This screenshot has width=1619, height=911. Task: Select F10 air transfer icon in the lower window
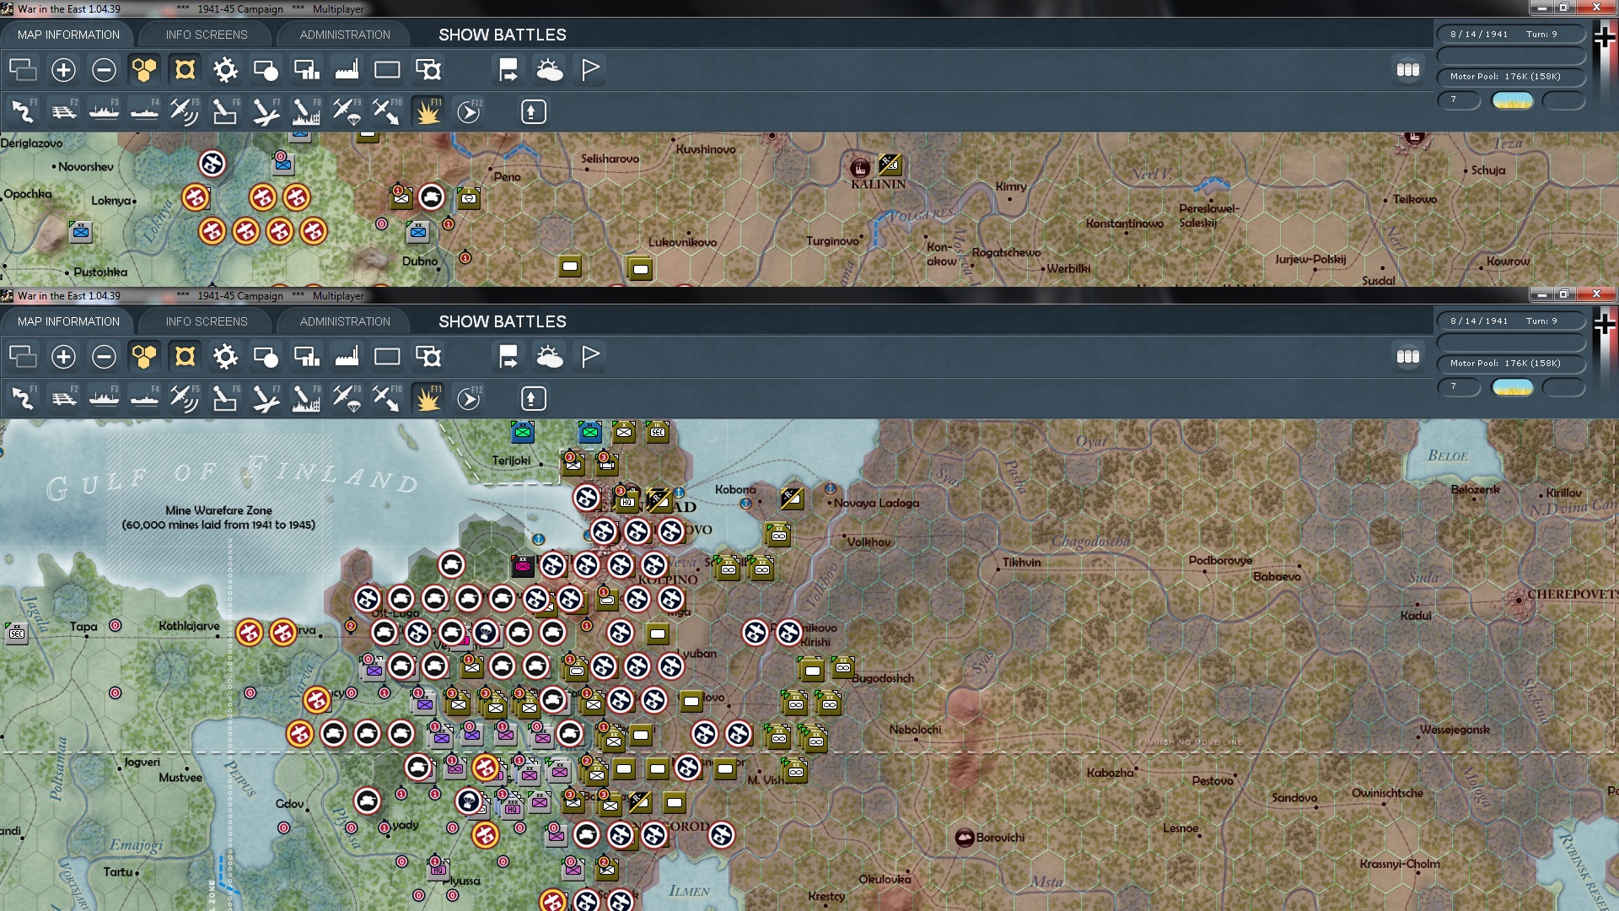click(387, 398)
